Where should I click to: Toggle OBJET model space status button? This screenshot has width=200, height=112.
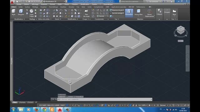click(62, 105)
